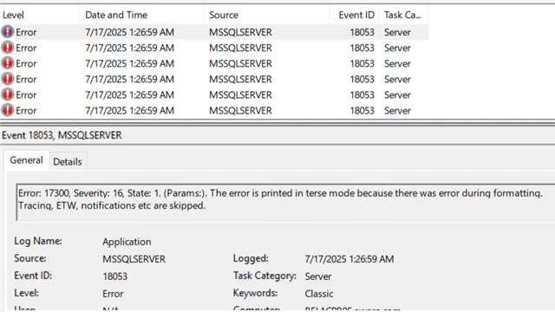Click the fifth row's red error icon
Screen dimensions: 555x312
[8, 94]
